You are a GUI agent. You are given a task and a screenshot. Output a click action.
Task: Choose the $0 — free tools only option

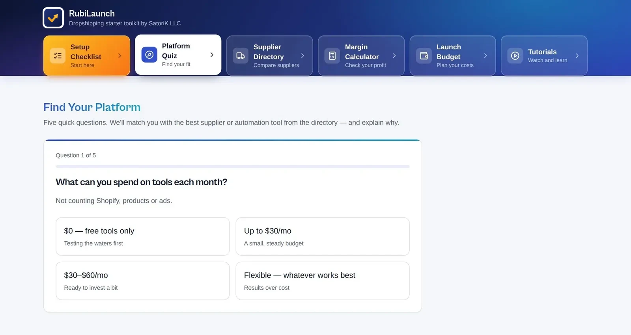tap(143, 236)
